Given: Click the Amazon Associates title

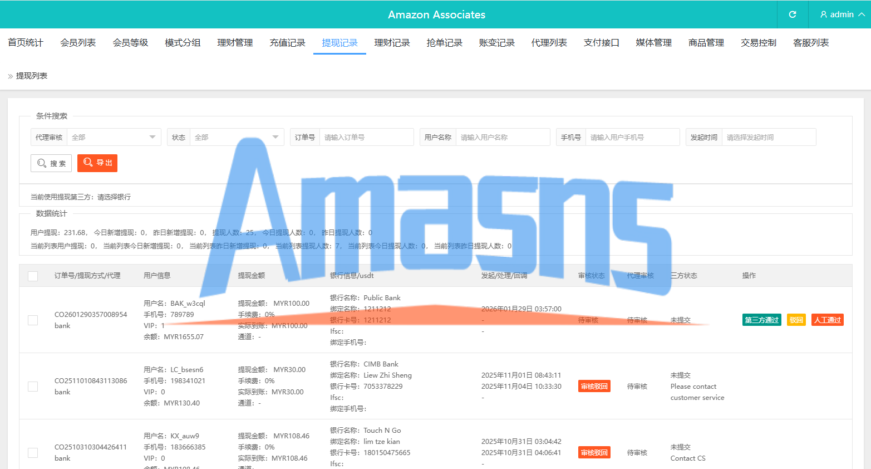Looking at the screenshot, I should 436,14.
